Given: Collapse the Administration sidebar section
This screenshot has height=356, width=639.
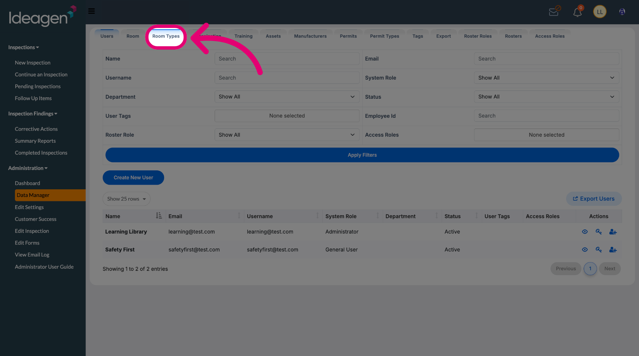Looking at the screenshot, I should (x=28, y=168).
